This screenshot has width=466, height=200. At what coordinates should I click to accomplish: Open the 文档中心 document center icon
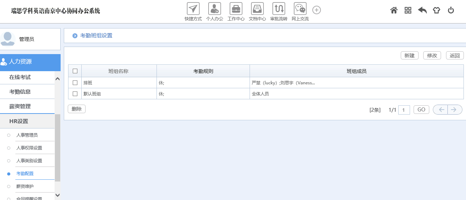pyautogui.click(x=257, y=9)
